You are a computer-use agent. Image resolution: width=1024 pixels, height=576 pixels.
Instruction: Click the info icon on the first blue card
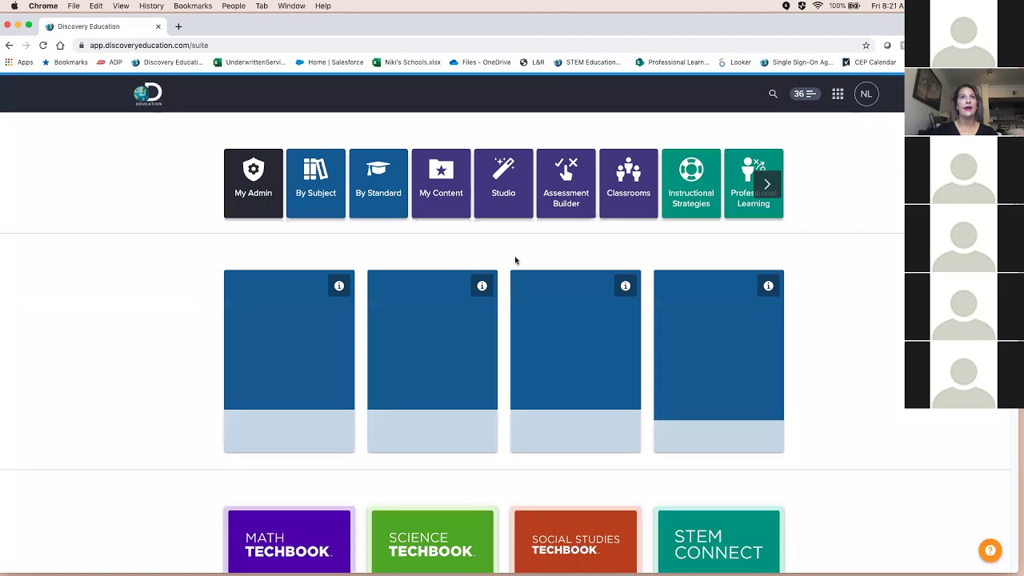click(x=339, y=286)
